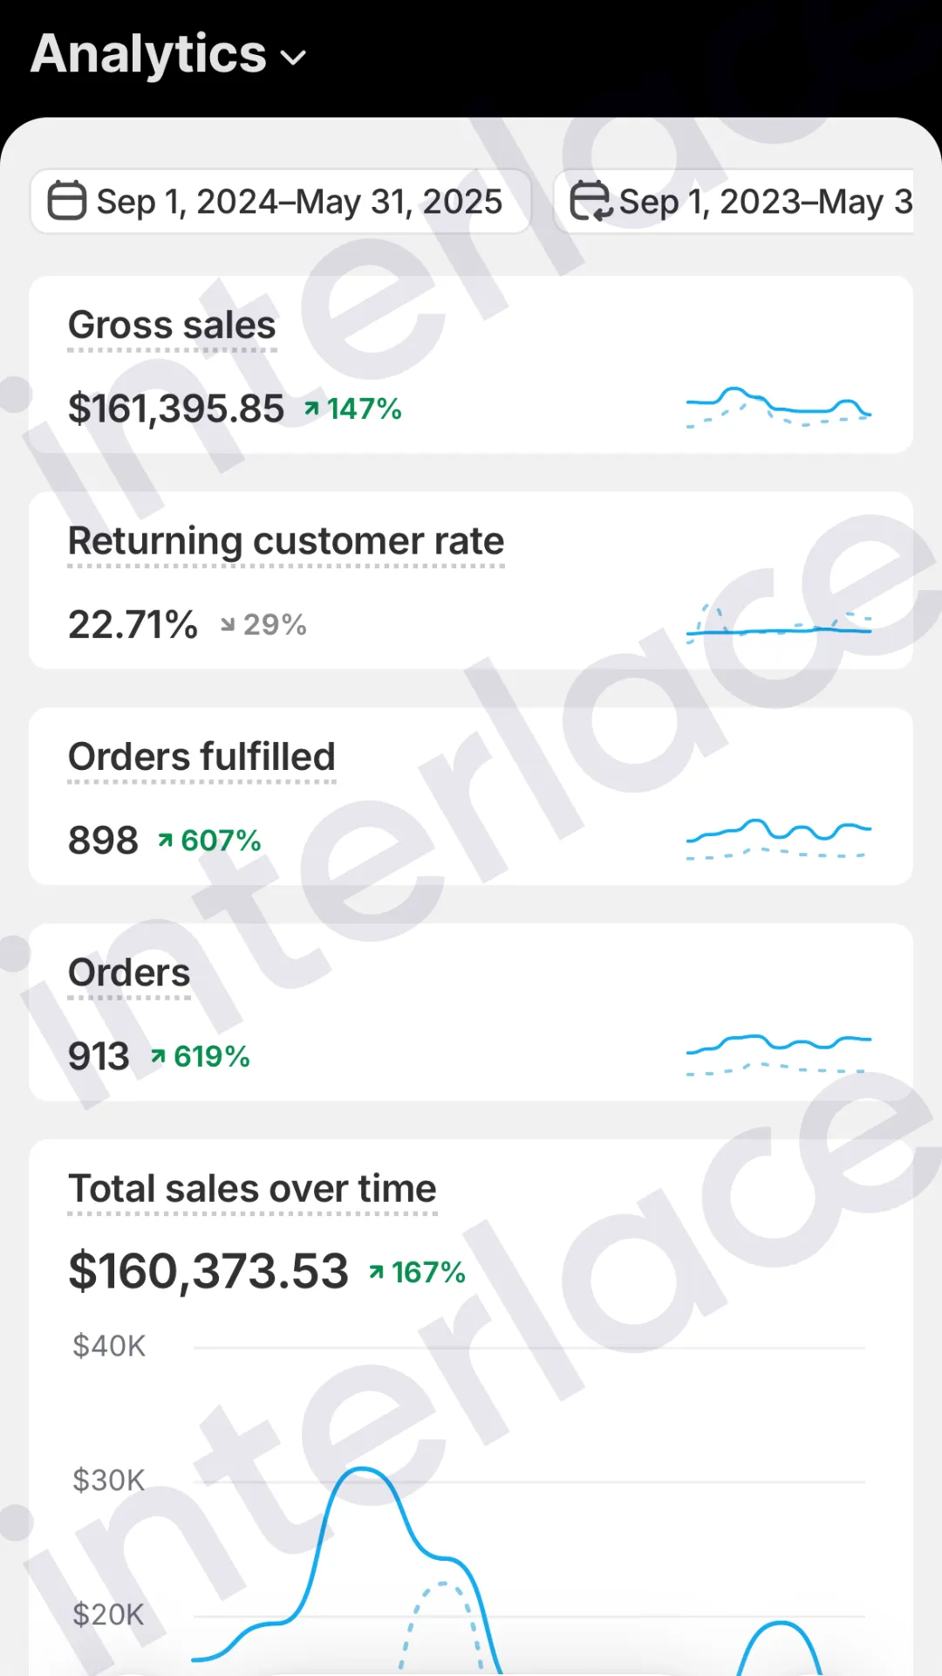Click the Returning customer rate sparkline
The width and height of the screenshot is (942, 1676).
pyautogui.click(x=779, y=623)
